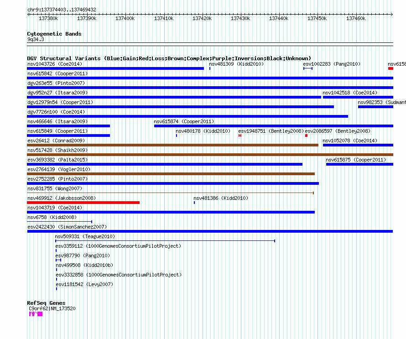Screen dimensions: 406x339
Task: Click the 137410k ruler position
Action: pos(164,18)
